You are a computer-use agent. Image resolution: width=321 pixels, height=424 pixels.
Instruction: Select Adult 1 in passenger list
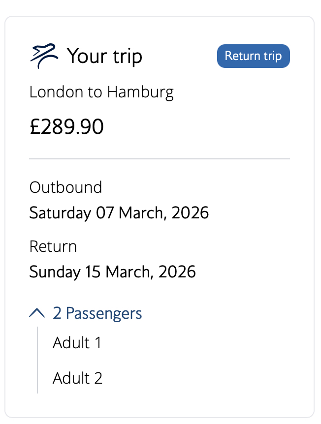pos(77,343)
